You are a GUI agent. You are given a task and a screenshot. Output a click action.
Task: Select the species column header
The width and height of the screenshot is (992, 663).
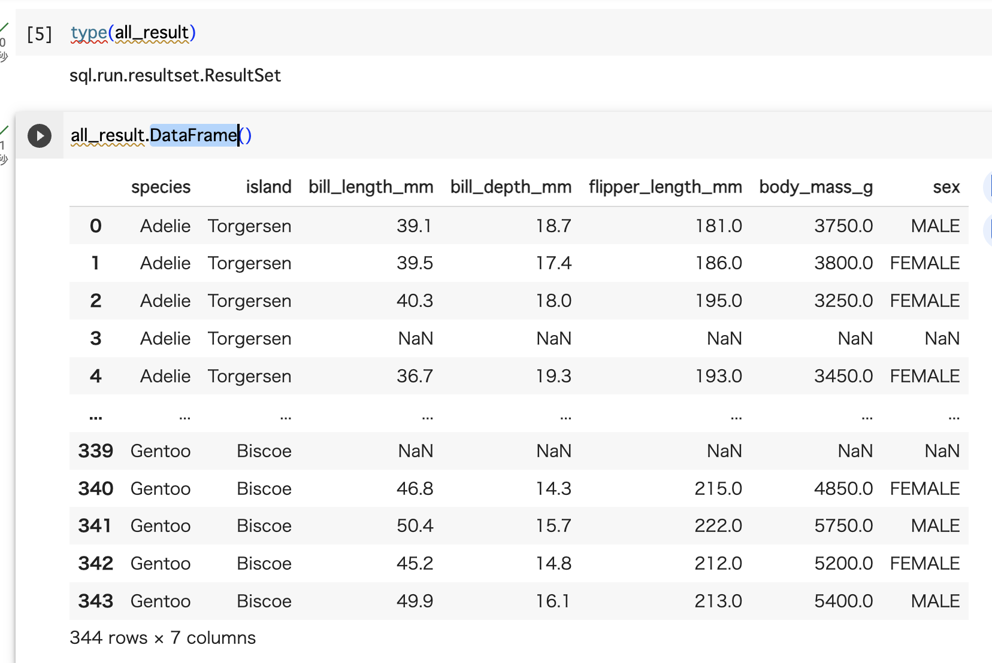[161, 187]
